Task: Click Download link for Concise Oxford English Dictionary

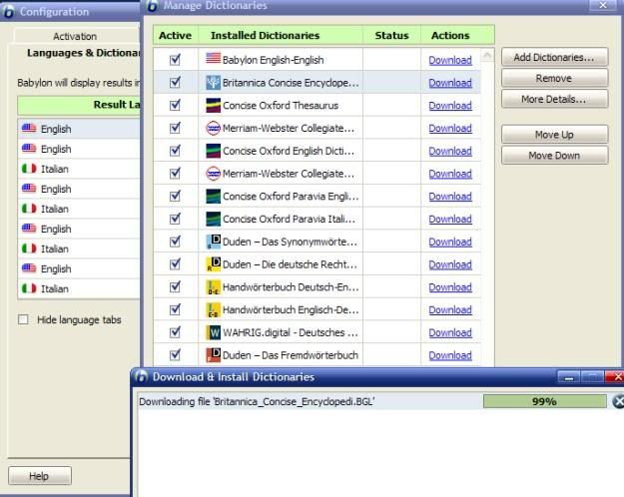Action: coord(450,152)
